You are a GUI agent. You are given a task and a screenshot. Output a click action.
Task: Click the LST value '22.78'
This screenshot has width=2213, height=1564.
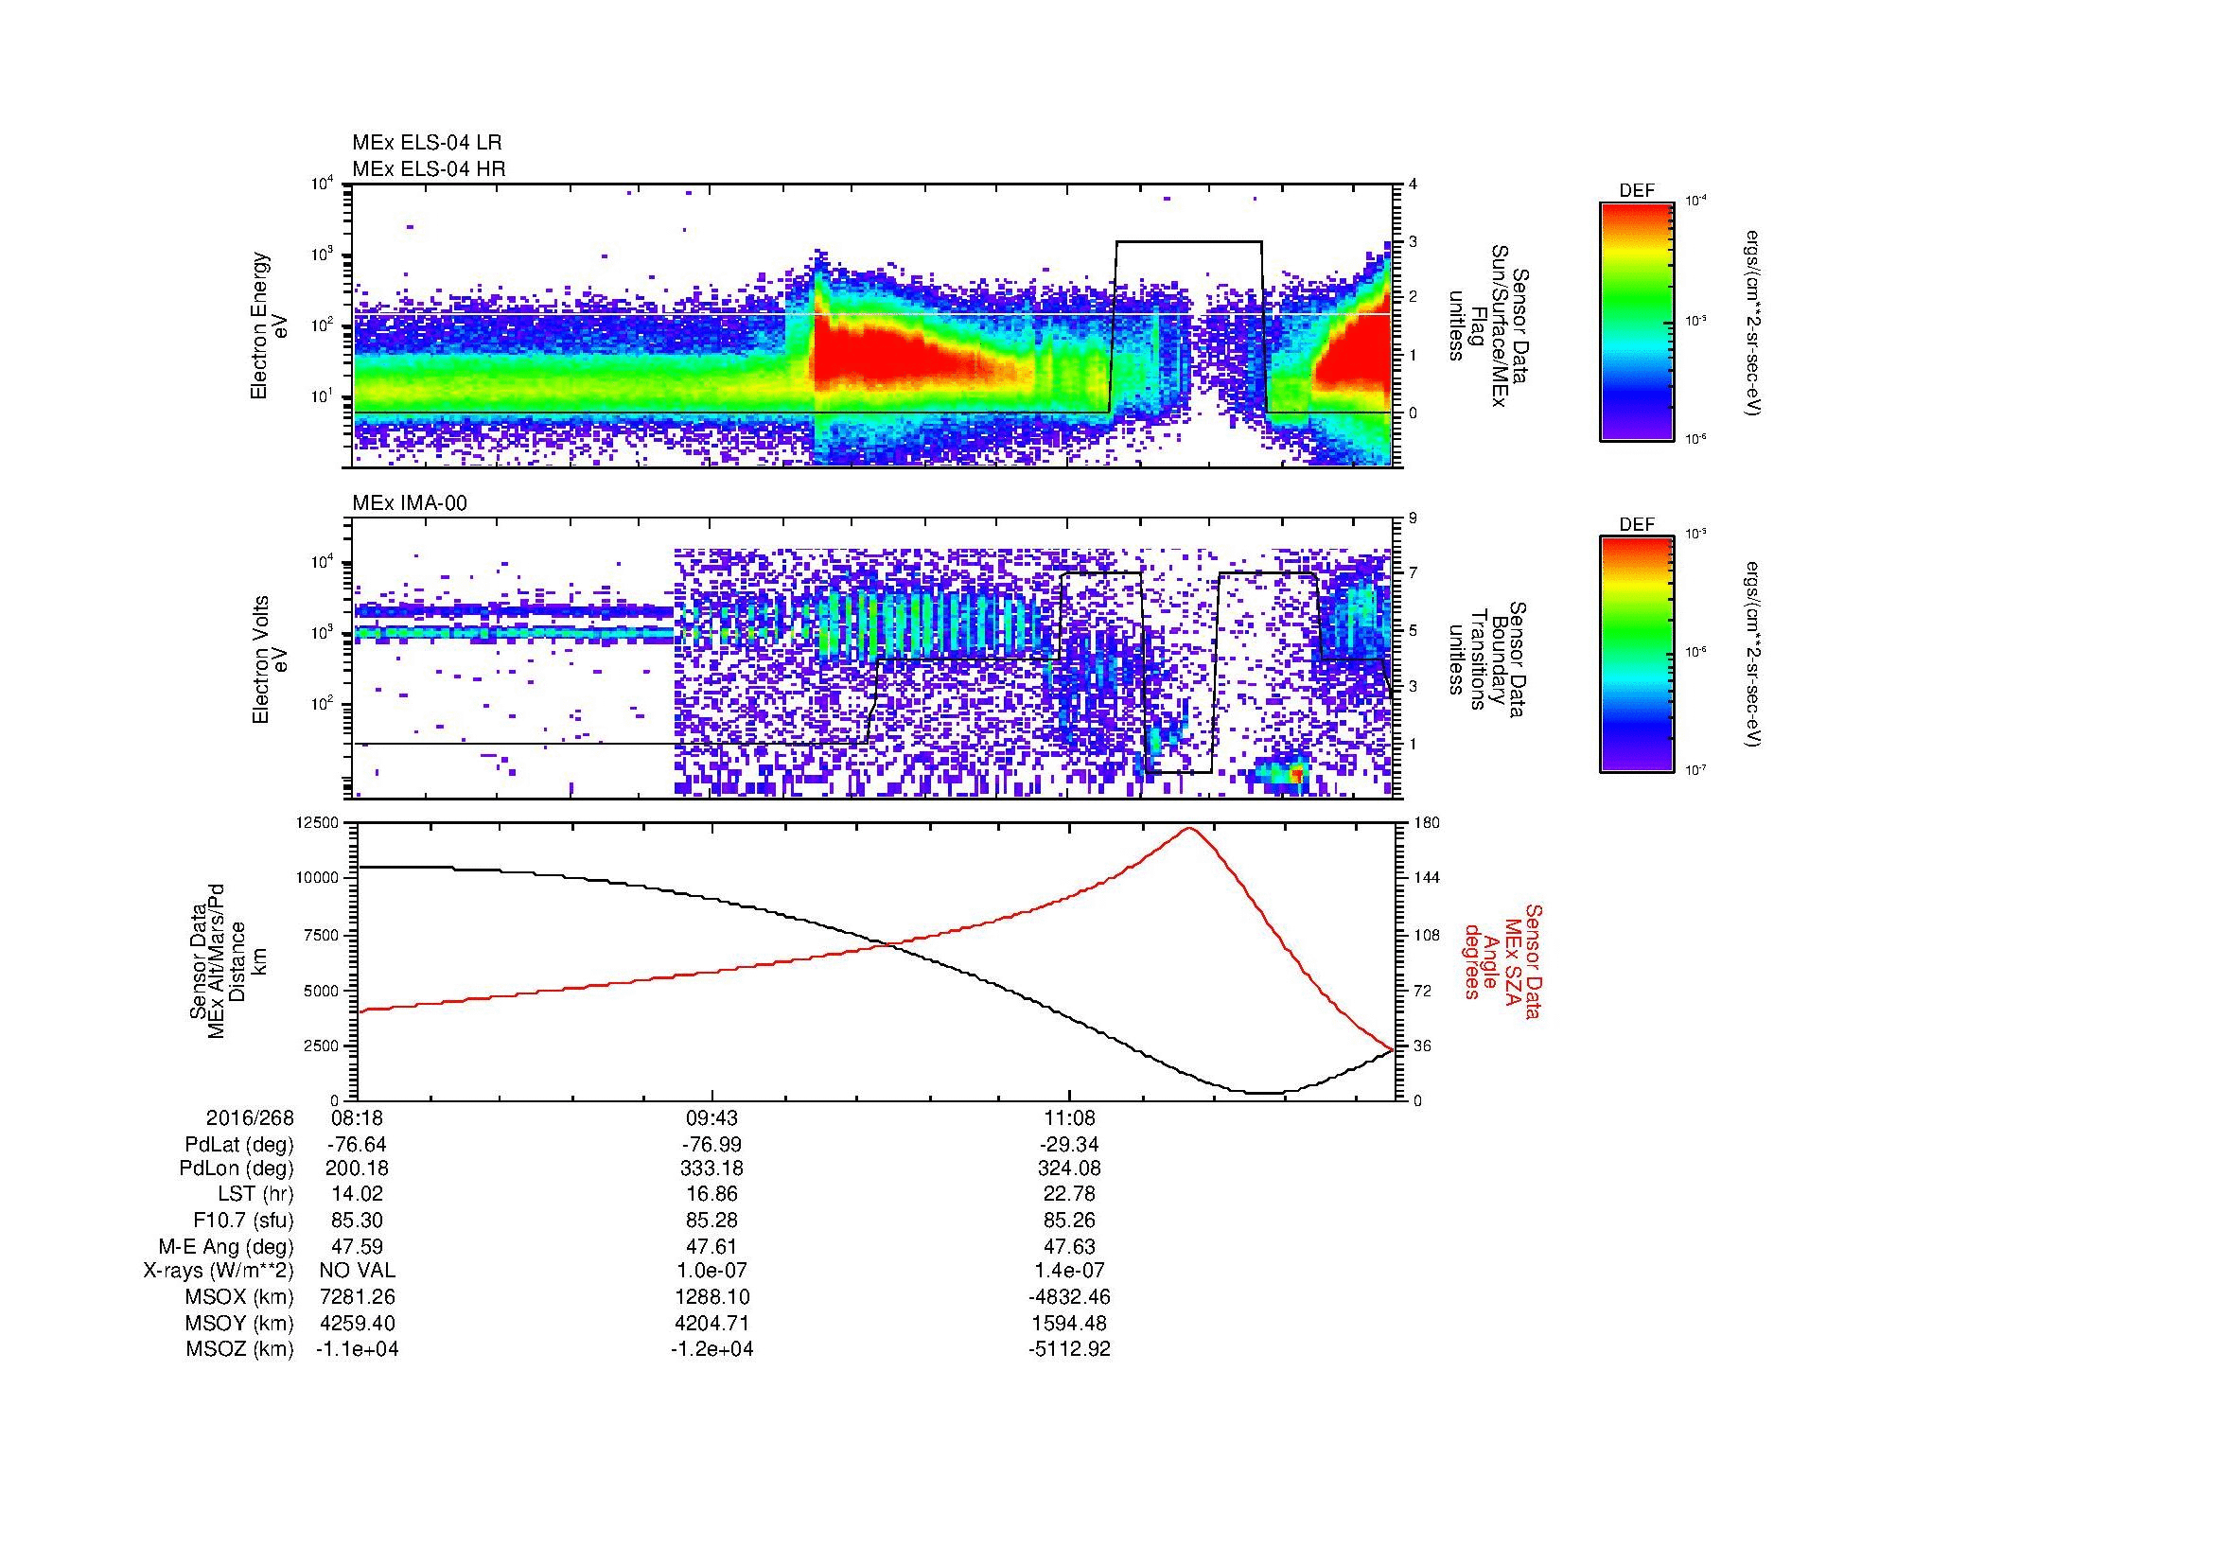pos(1069,1194)
